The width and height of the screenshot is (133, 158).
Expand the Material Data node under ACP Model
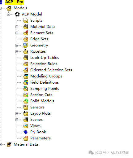(x=17, y=27)
